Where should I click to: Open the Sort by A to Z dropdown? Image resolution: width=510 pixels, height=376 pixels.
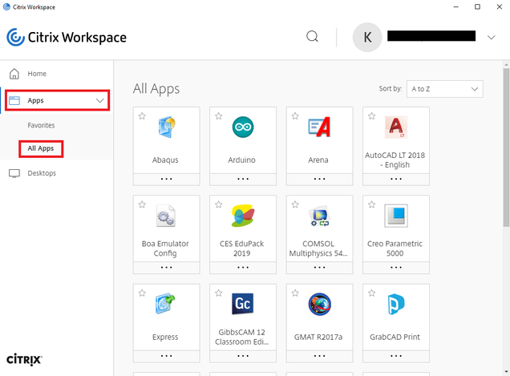(x=444, y=88)
